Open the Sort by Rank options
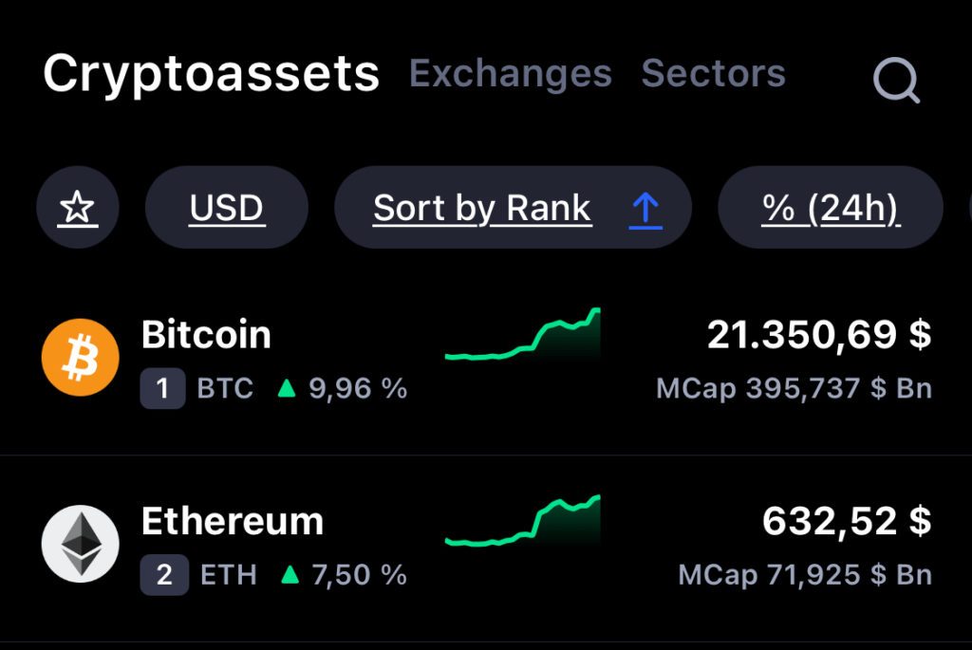Viewport: 972px width, 650px height. coord(513,207)
